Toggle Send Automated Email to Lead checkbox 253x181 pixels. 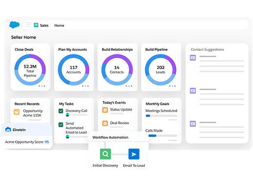tap(61, 125)
